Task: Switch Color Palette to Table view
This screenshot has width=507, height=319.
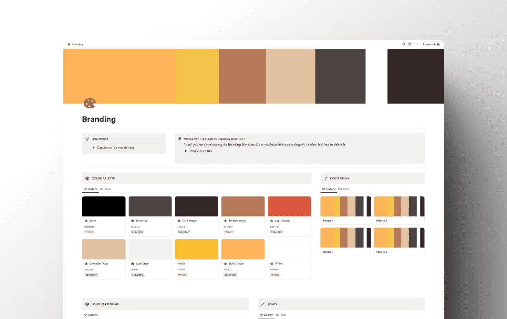Action: 106,189
